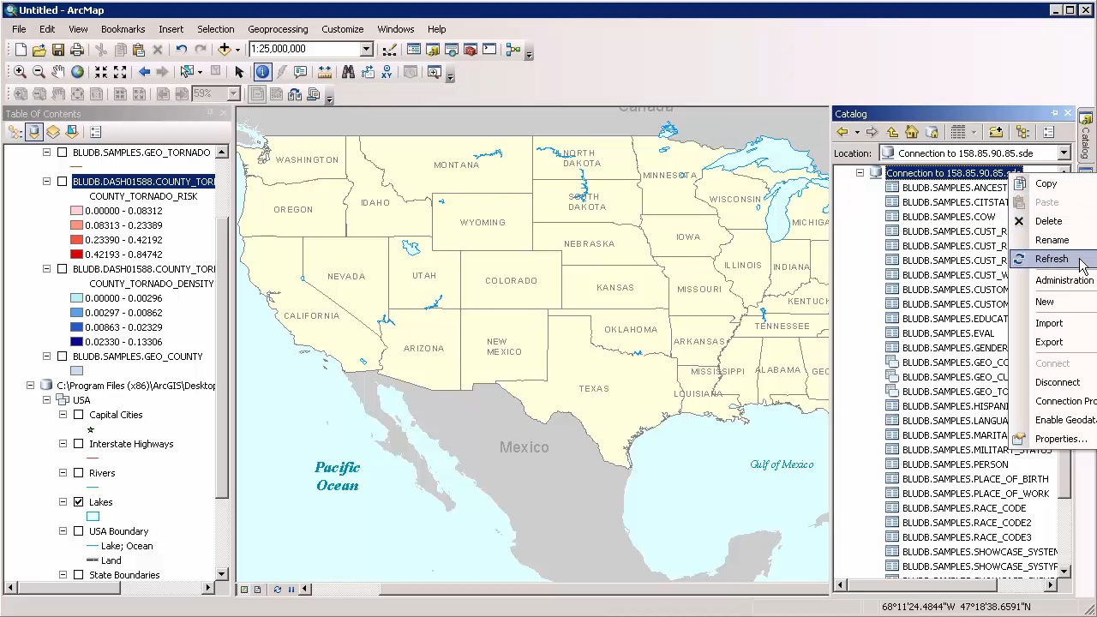Viewport: 1097px width, 617px height.
Task: Open the ModelBuilder window icon
Action: [513, 50]
